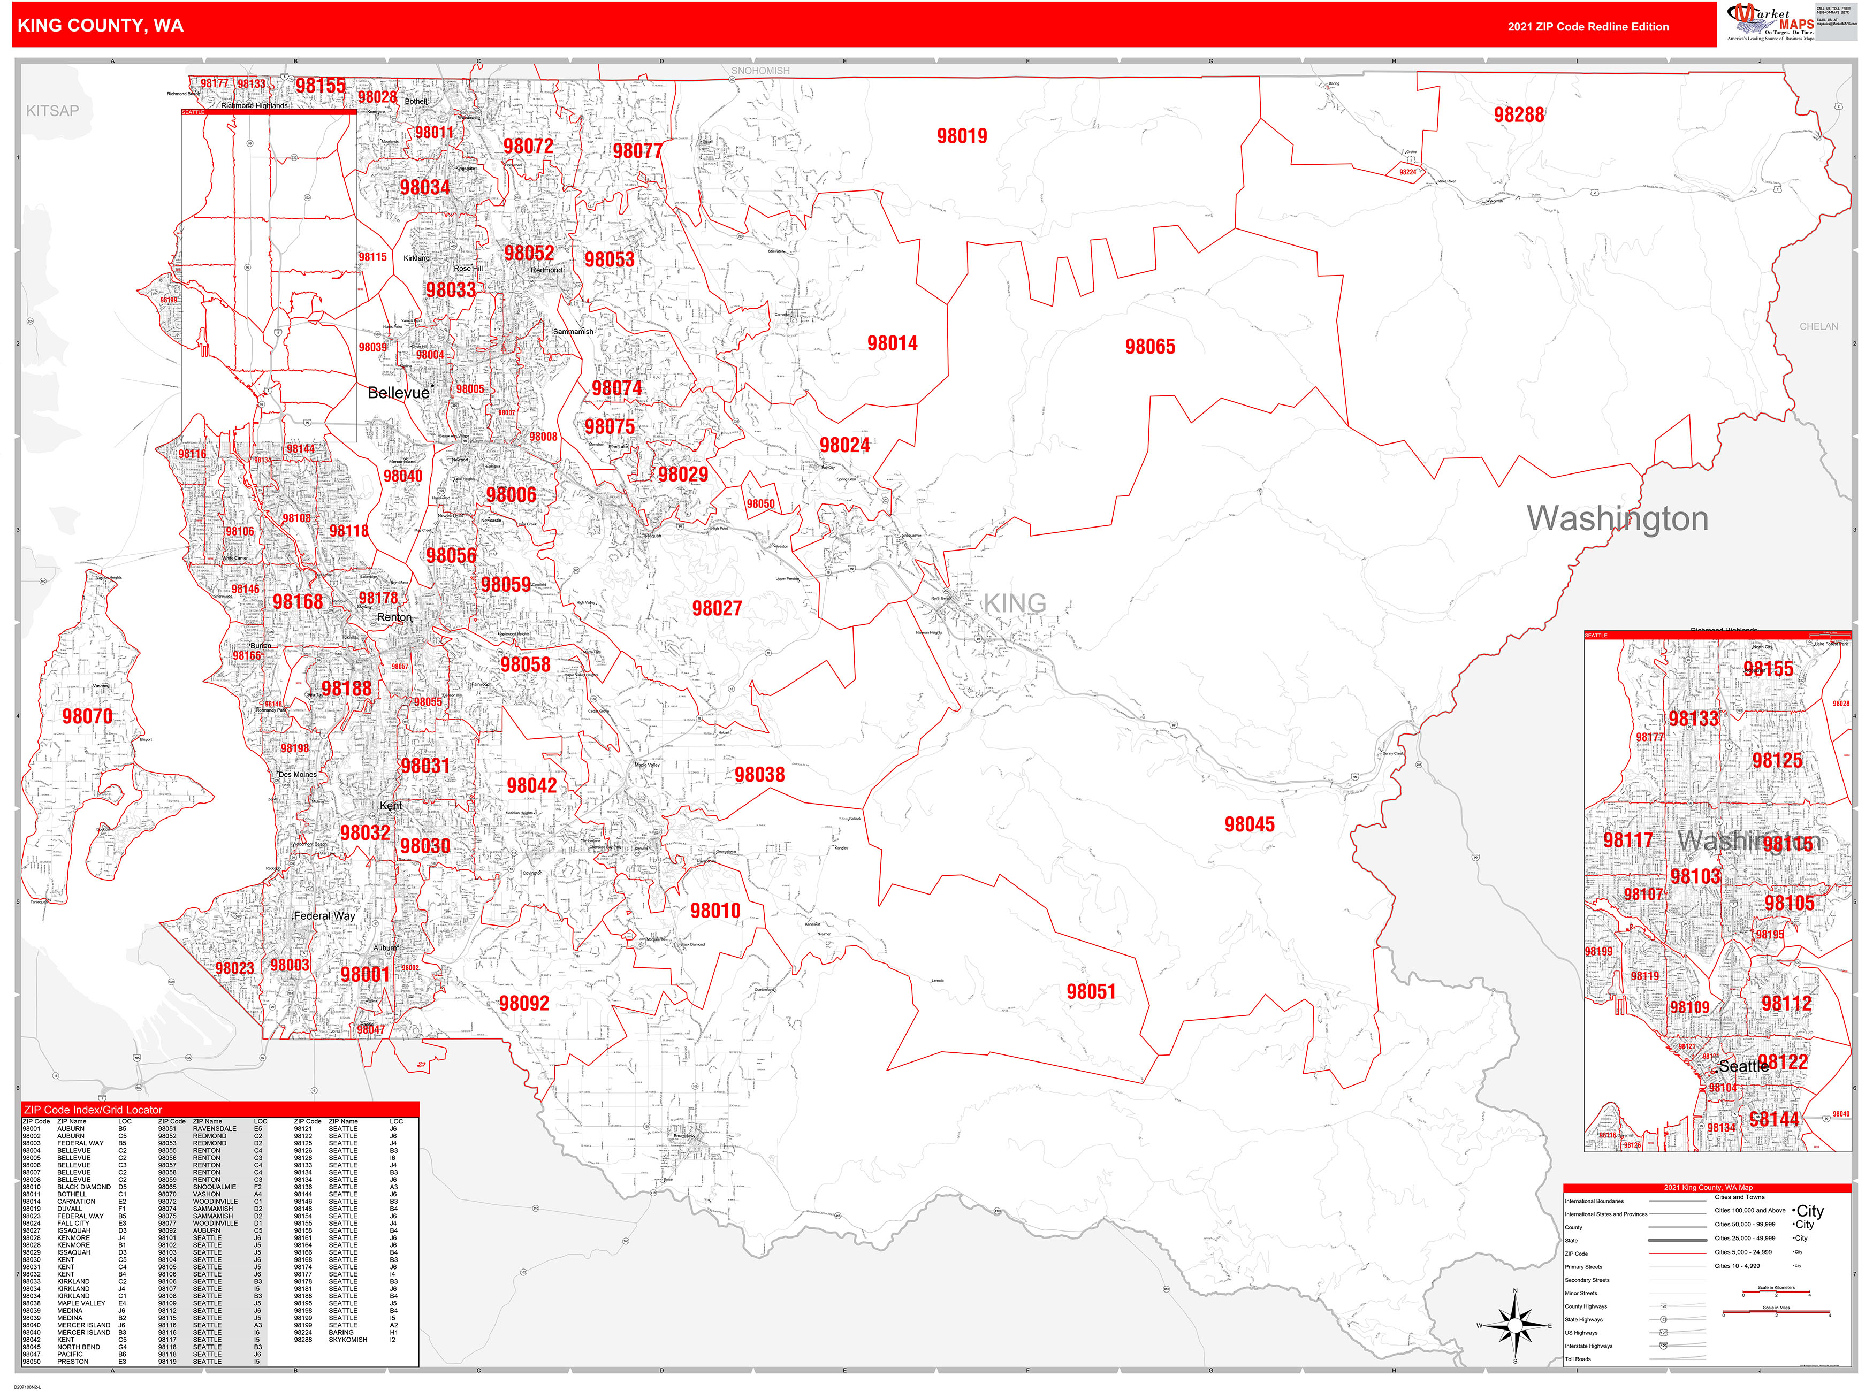Image resolution: width=1873 pixels, height=1391 pixels.
Task: Click the mapsales@MarketMAPS.com email text
Action: tap(1831, 24)
